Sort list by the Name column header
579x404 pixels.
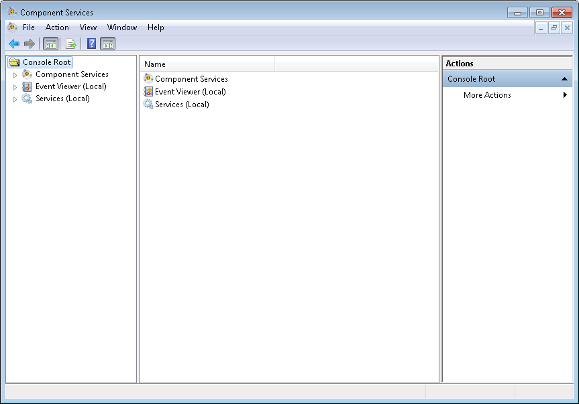point(207,64)
